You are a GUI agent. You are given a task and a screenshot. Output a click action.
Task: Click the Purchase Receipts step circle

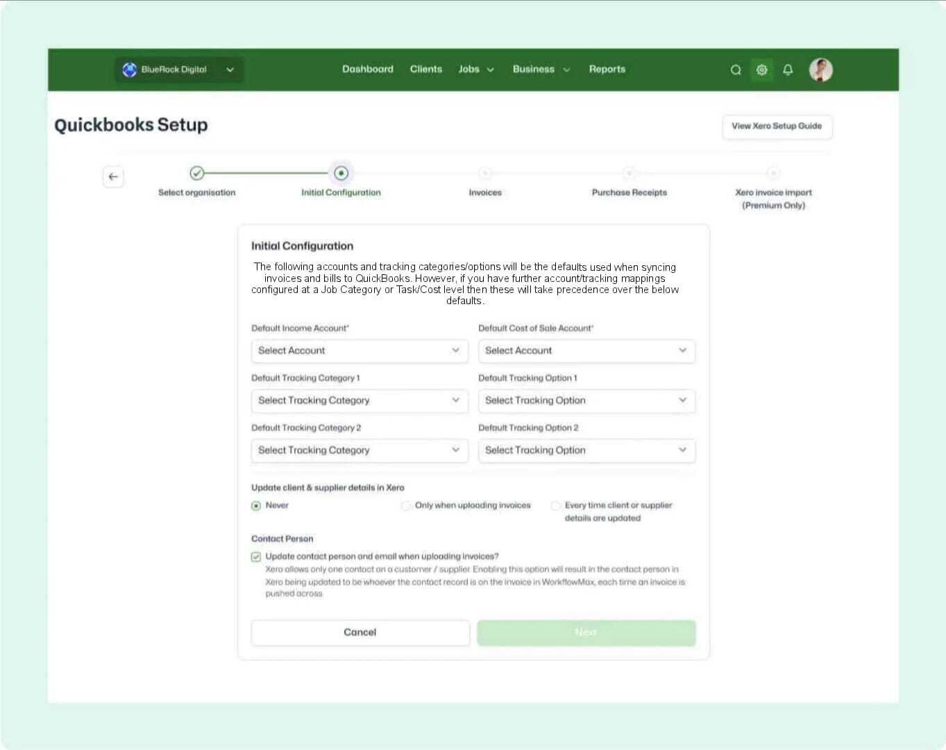coord(629,172)
